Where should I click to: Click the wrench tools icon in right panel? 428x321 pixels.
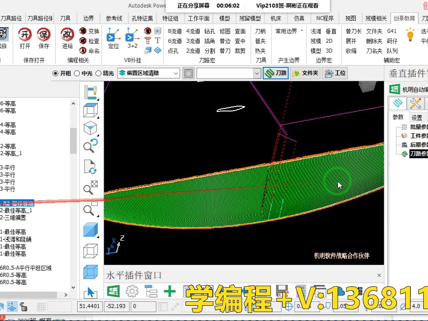click(x=415, y=103)
